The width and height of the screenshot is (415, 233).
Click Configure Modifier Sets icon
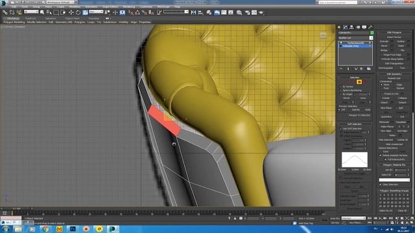369,69
